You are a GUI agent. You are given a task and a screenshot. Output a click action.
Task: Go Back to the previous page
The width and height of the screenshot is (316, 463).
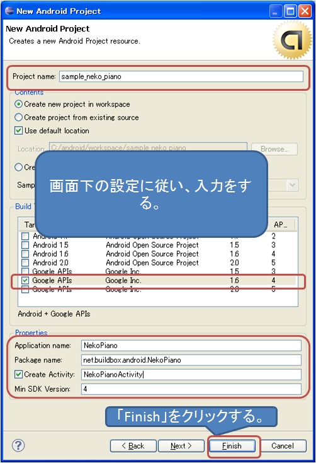133,446
